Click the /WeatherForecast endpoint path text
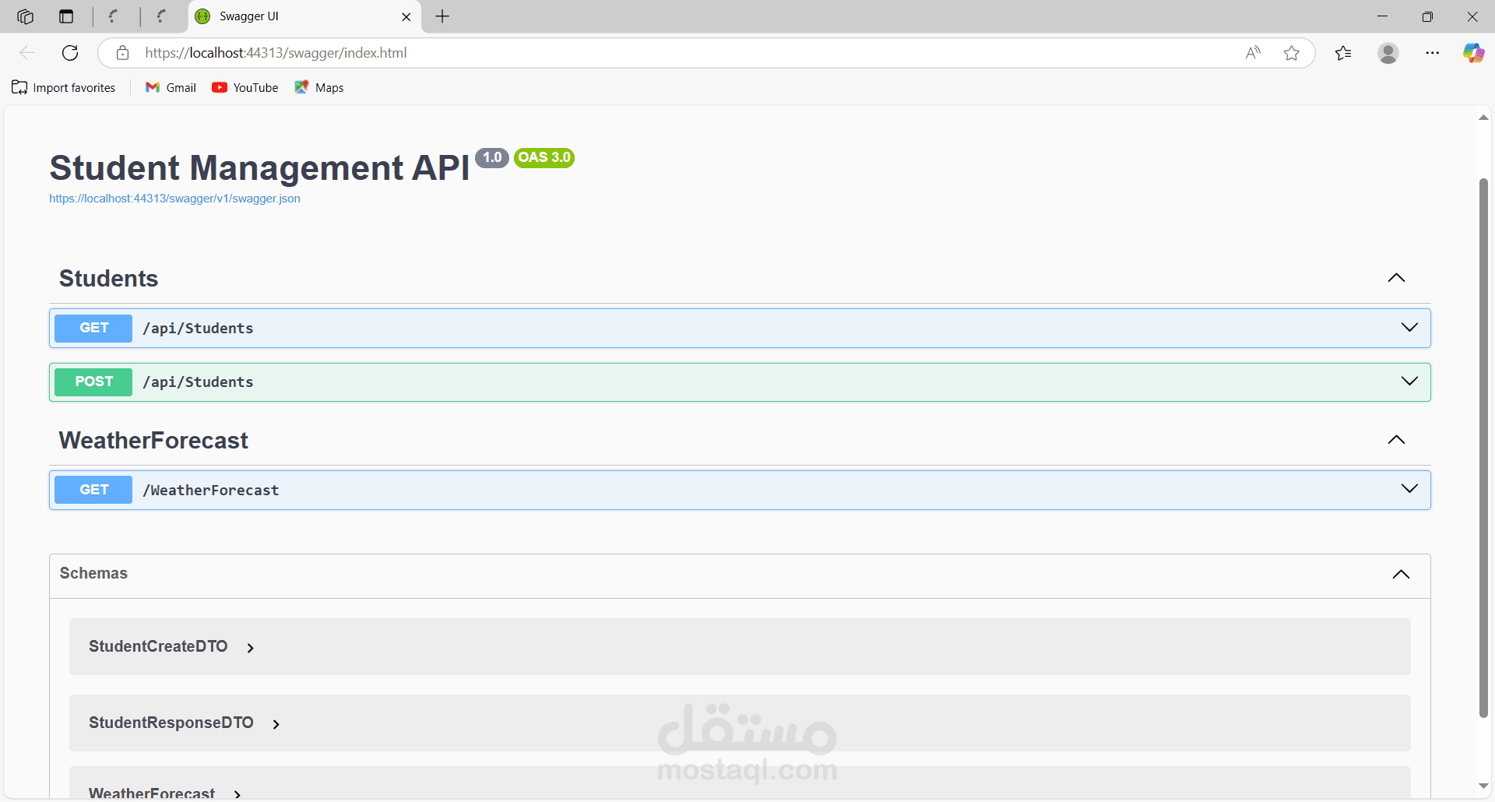Viewport: 1495px width, 802px height. (x=211, y=491)
